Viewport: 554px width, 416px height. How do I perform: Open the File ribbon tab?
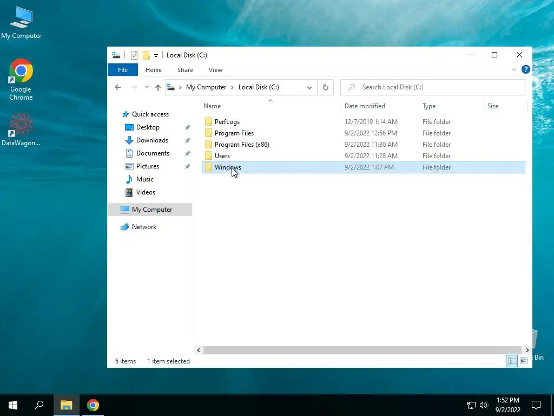point(123,70)
